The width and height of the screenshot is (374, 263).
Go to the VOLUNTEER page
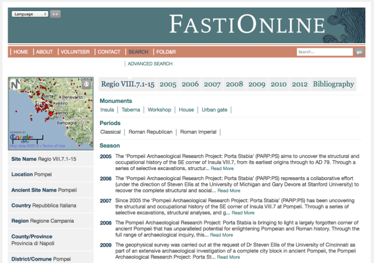75,52
